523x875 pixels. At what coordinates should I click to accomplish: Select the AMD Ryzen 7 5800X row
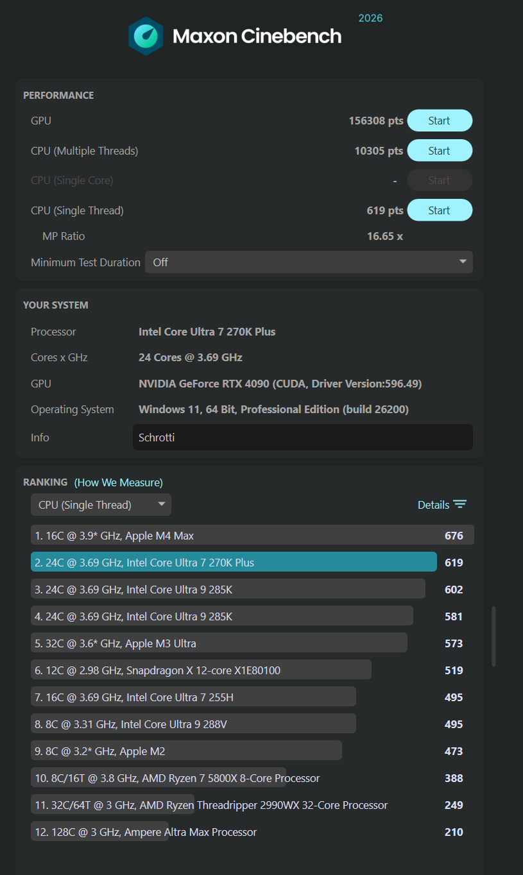(176, 778)
